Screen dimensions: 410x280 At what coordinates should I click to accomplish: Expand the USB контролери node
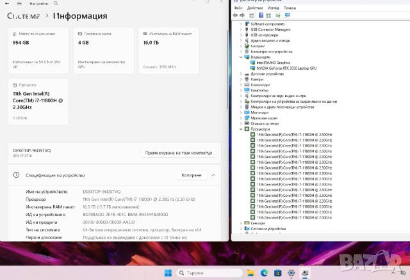(x=241, y=35)
